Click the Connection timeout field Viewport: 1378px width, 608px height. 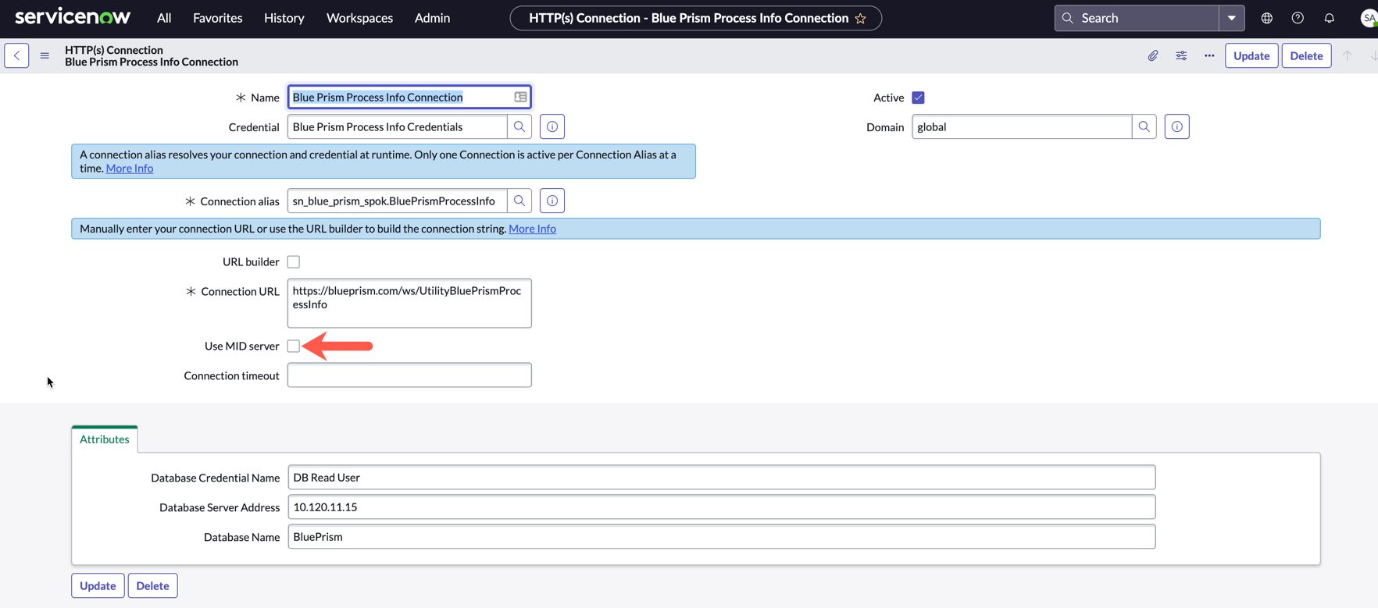coord(409,375)
